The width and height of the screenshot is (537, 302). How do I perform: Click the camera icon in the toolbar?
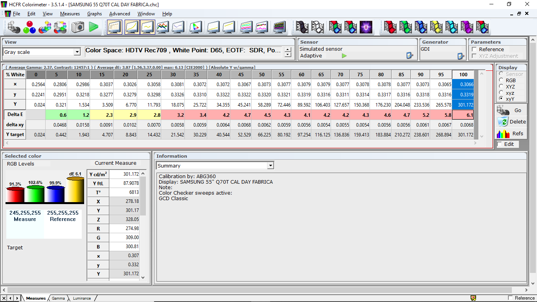click(x=78, y=27)
